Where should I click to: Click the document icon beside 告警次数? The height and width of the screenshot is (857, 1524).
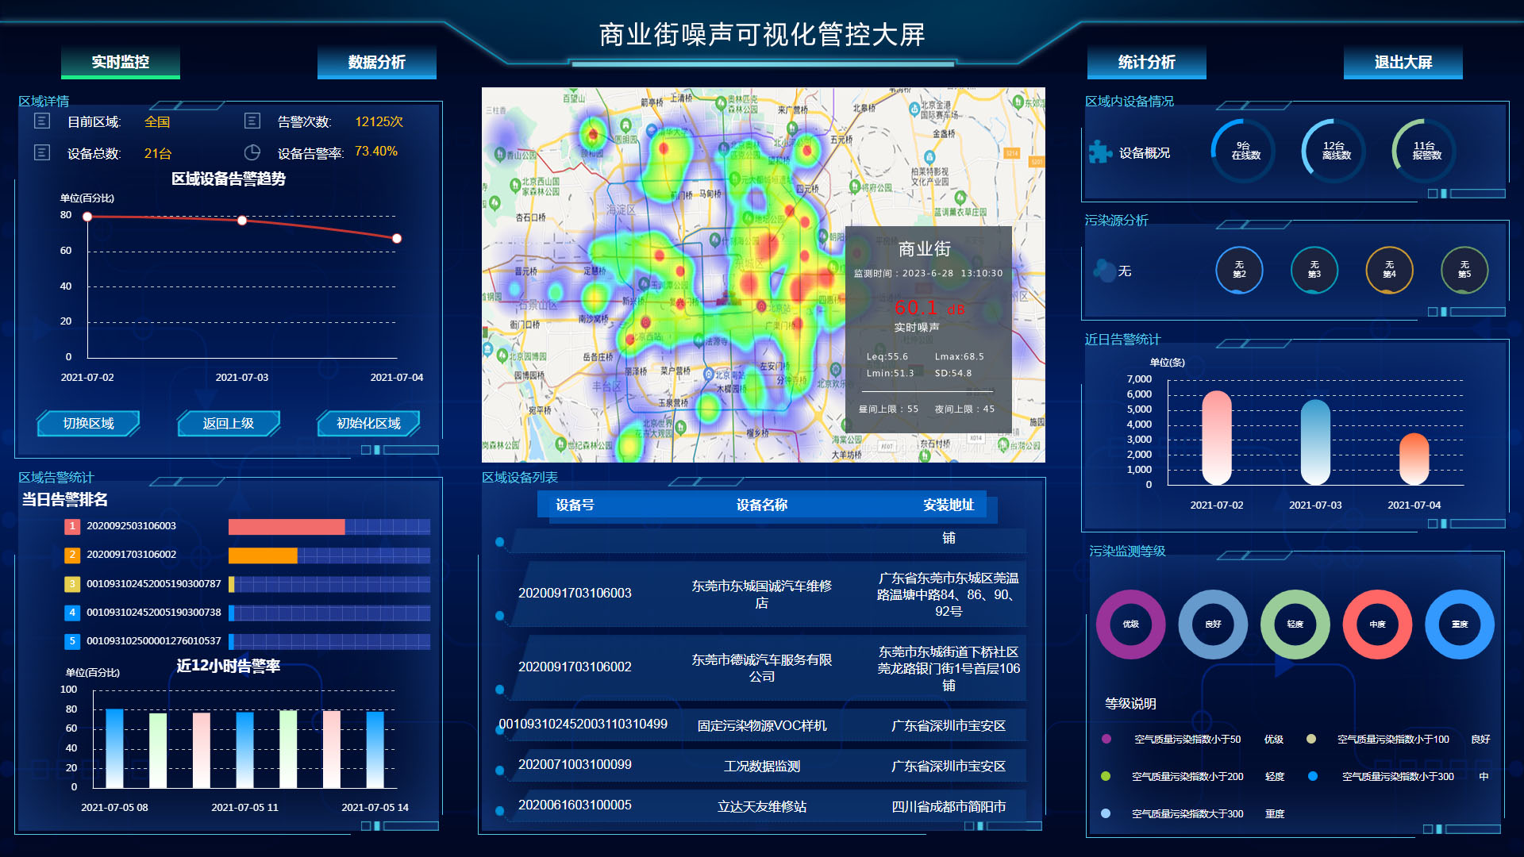pos(252,121)
